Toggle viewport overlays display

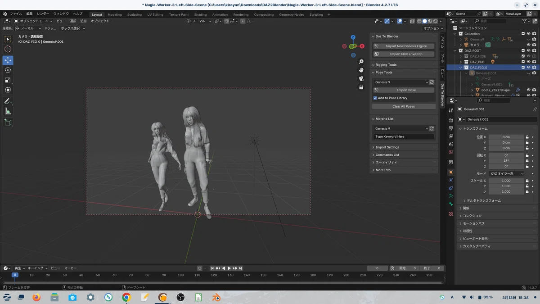pos(400,21)
